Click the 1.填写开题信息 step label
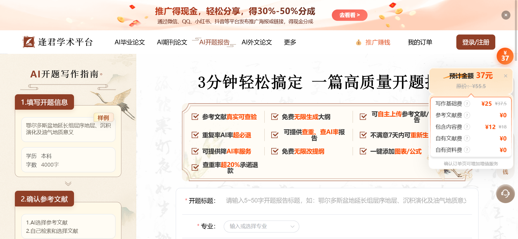518x239 pixels. click(x=44, y=102)
